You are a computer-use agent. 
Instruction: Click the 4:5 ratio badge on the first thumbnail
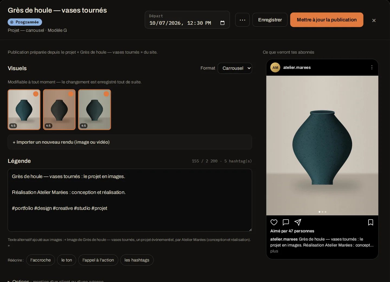pyautogui.click(x=13, y=126)
